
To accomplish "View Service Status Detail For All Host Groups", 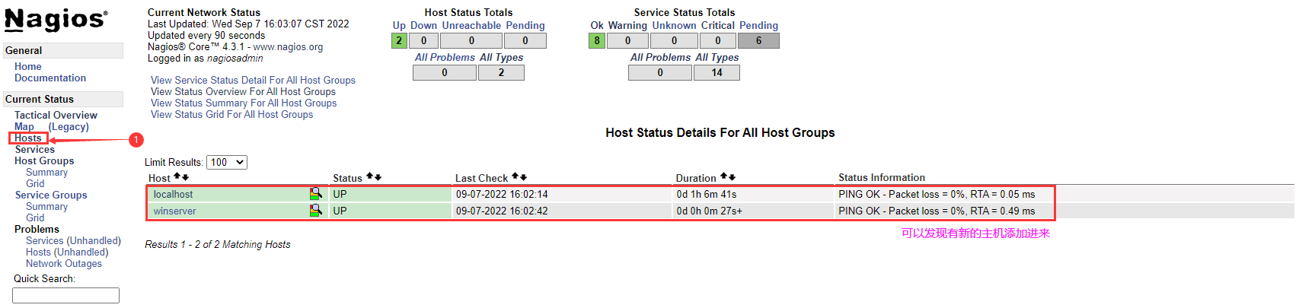I will [x=253, y=80].
